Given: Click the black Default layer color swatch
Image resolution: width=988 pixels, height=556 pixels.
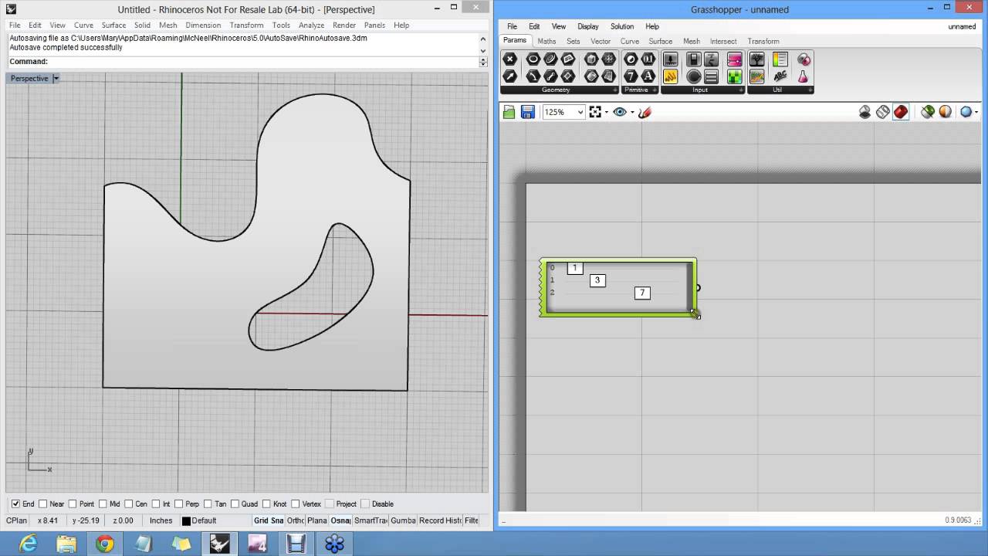Looking at the screenshot, I should pyautogui.click(x=186, y=521).
